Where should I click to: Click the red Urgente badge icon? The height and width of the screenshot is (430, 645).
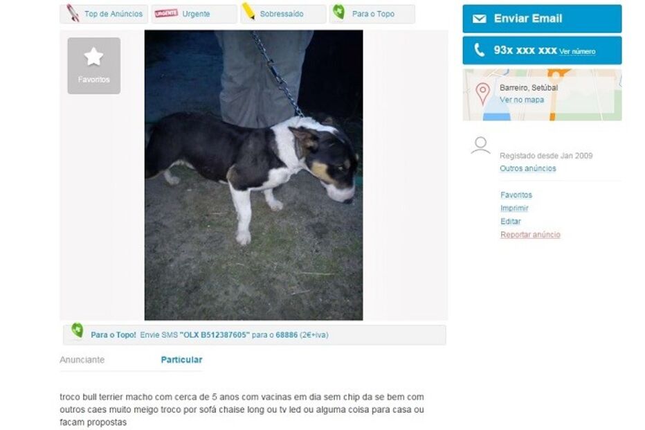166,13
